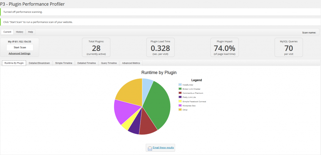Click the Pretty Link Lite legend label

coord(189,97)
